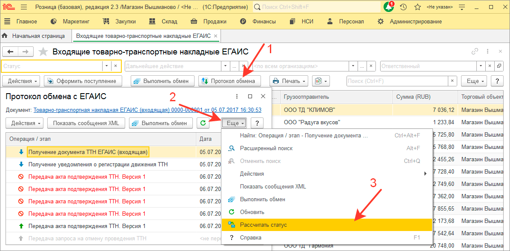Image resolution: width=510 pixels, height=251 pixels.
Task: Open the history clock icon
Action: tap(403, 7)
